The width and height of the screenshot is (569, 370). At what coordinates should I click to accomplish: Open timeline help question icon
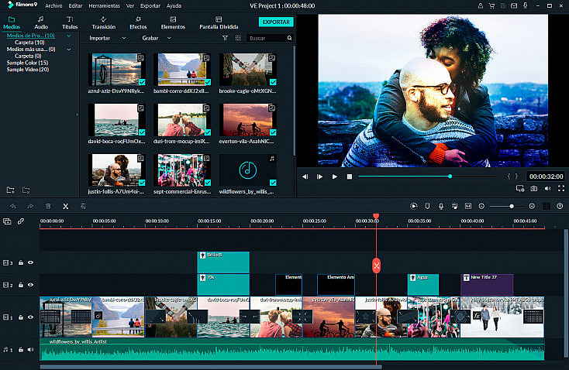(560, 206)
